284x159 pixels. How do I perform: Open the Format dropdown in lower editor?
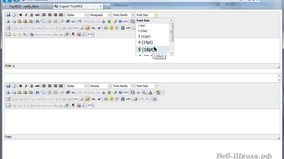(100, 86)
